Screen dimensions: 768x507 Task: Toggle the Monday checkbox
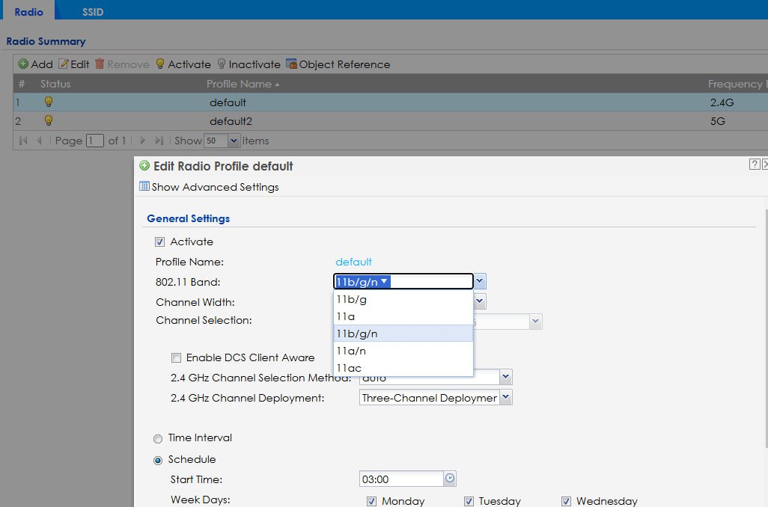tap(371, 501)
